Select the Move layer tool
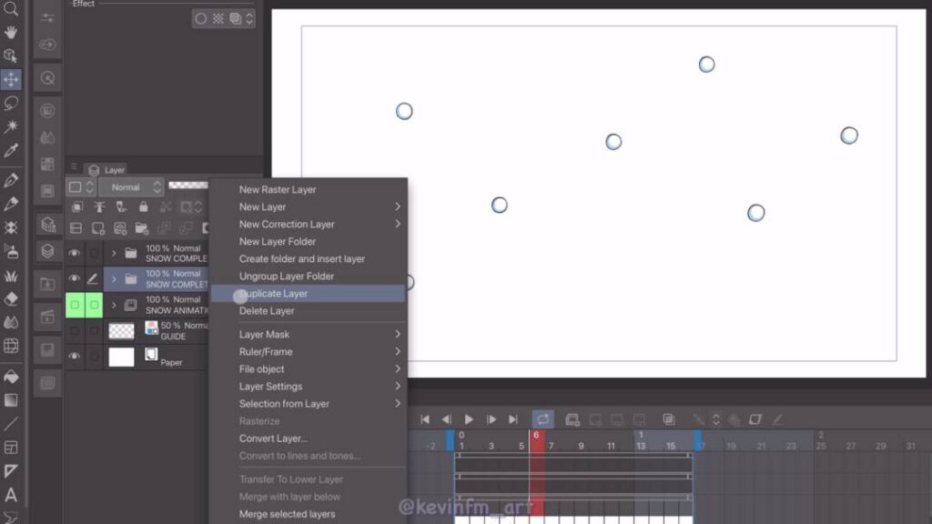Screen dimensions: 932x524 point(11,80)
